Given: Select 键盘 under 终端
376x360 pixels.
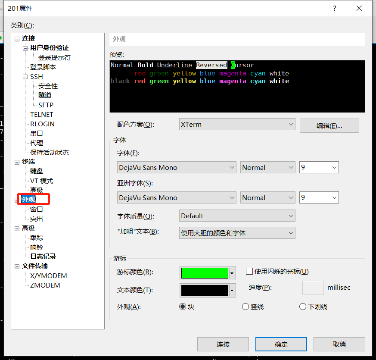Looking at the screenshot, I should coord(37,171).
